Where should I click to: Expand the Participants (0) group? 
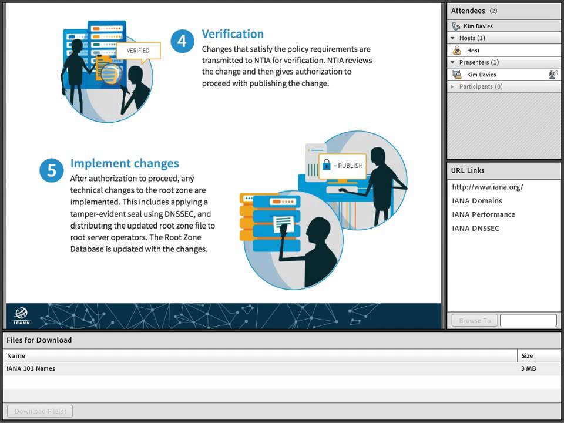click(453, 86)
